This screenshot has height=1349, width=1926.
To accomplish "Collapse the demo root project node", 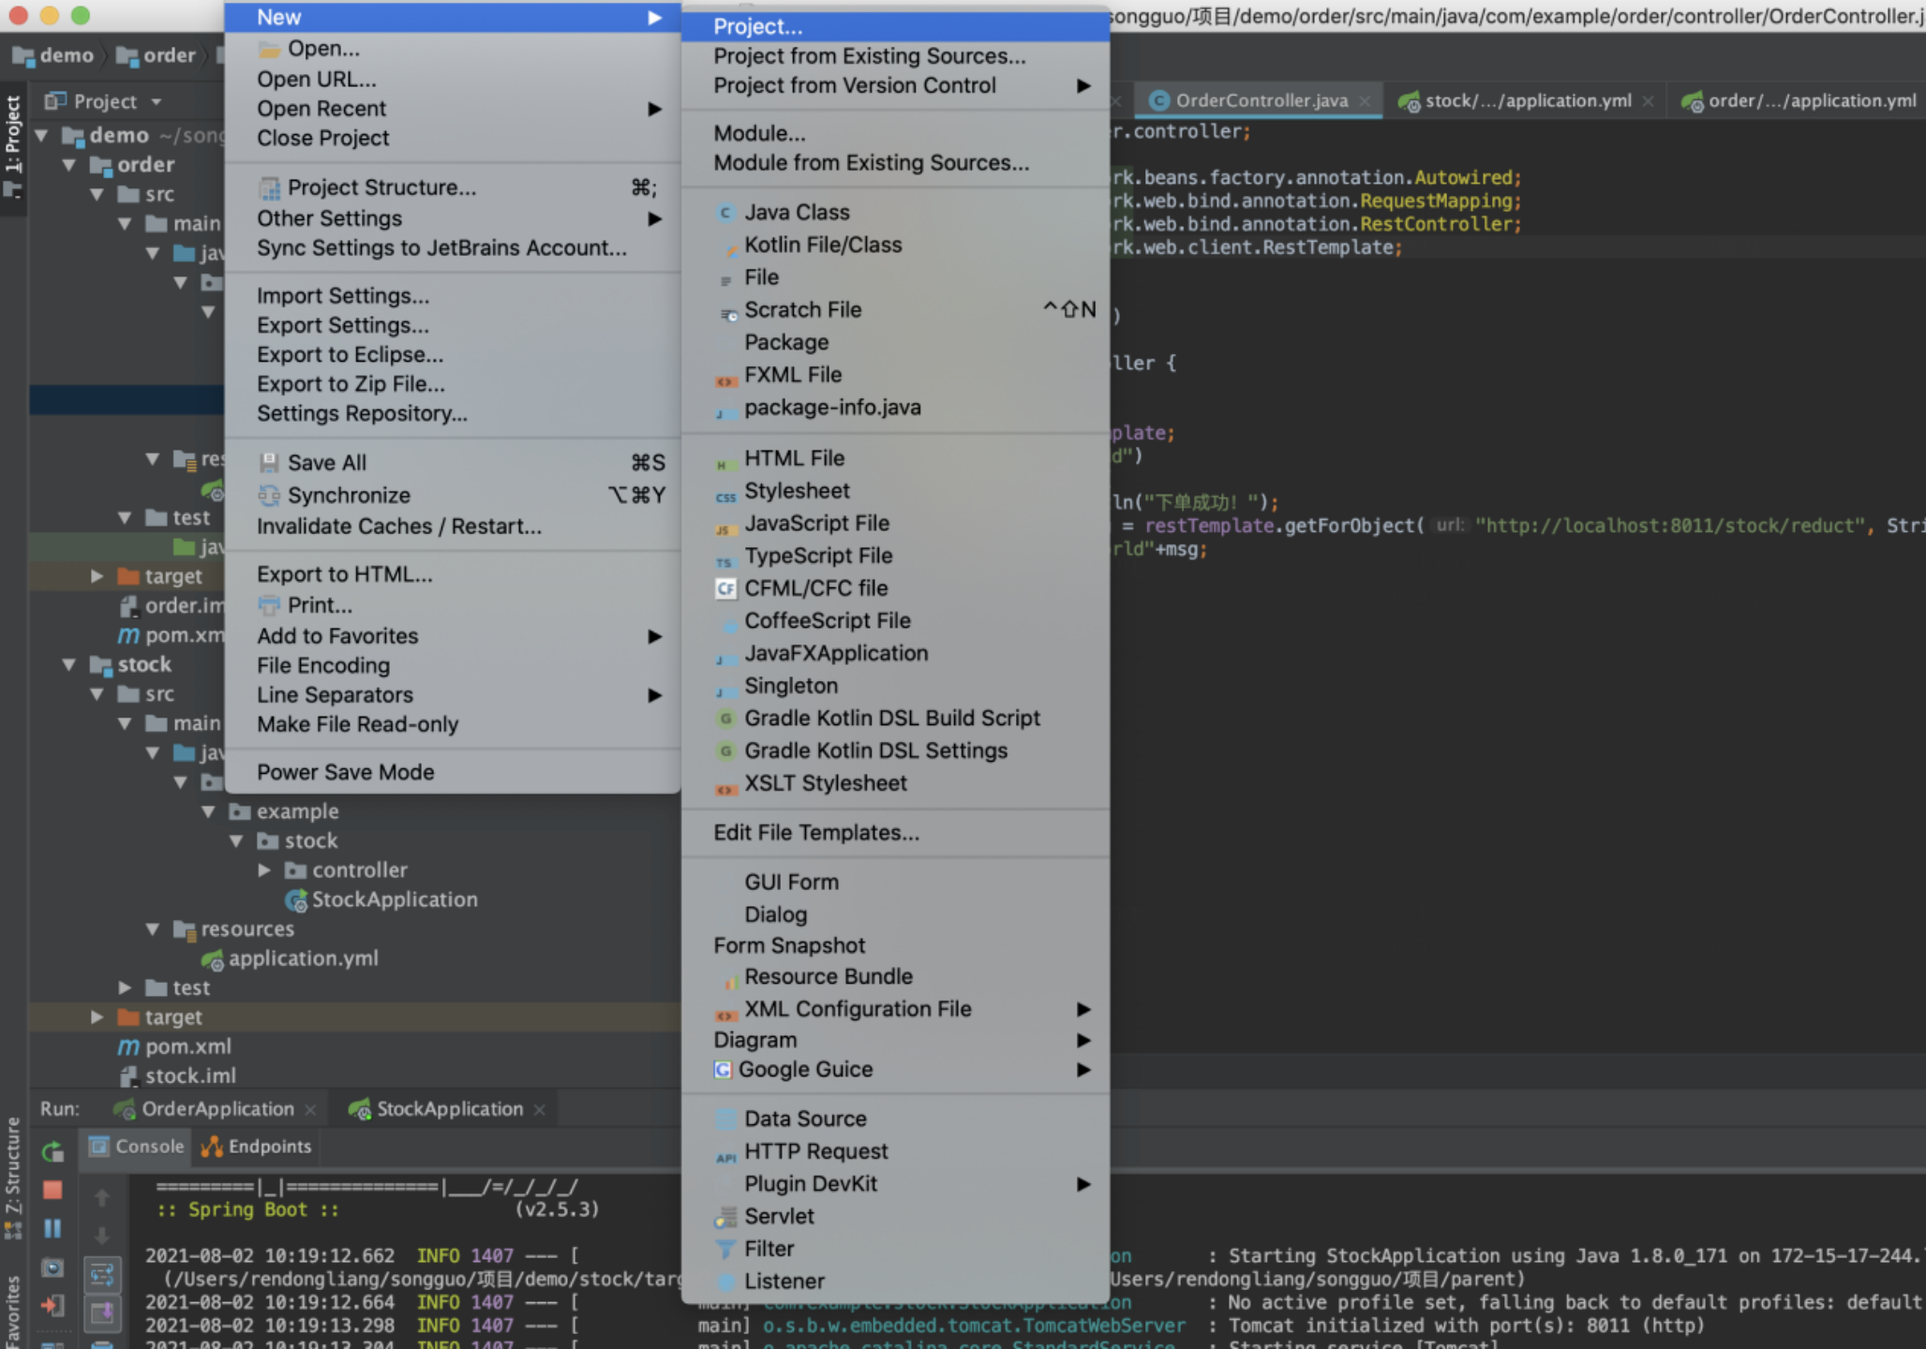I will [x=41, y=136].
